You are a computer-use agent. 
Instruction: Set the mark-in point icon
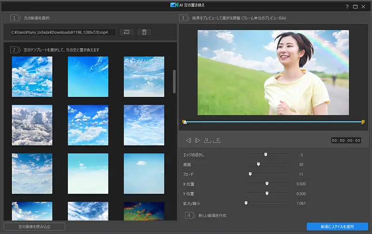point(207,140)
